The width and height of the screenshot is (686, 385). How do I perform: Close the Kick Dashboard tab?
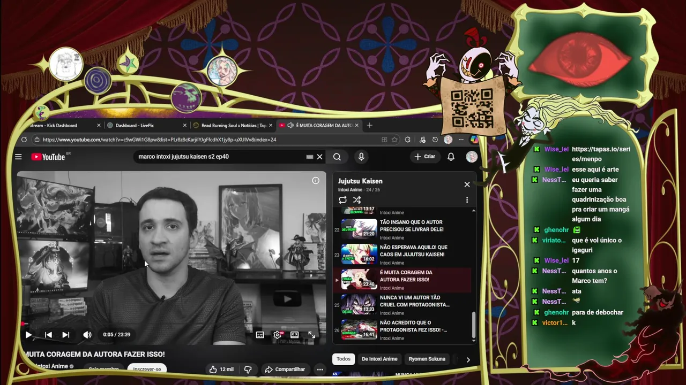click(99, 125)
